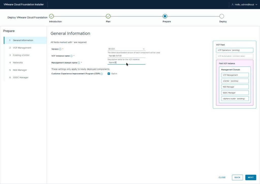Viewport: 260px width, 184px height.
Task: Click the Plan step checkmark circle
Action: coord(108,16)
